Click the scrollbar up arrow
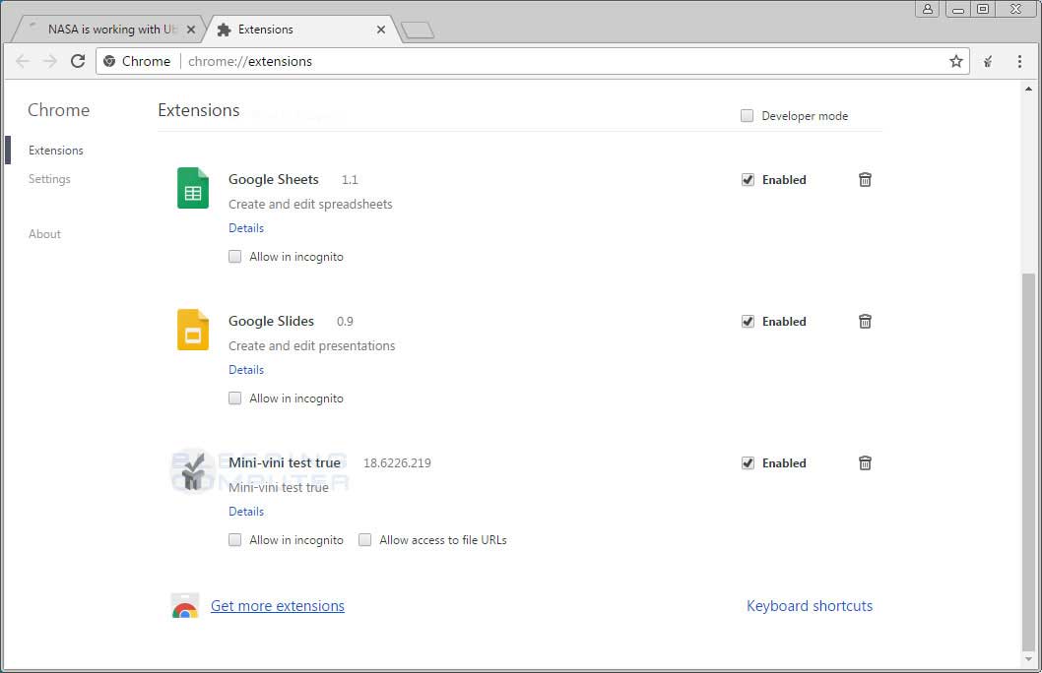The width and height of the screenshot is (1042, 673). pyautogui.click(x=1028, y=89)
